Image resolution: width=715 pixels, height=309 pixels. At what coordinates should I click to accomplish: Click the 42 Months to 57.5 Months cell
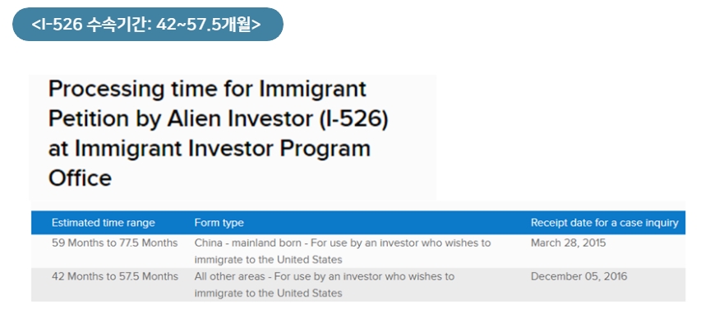coord(115,276)
